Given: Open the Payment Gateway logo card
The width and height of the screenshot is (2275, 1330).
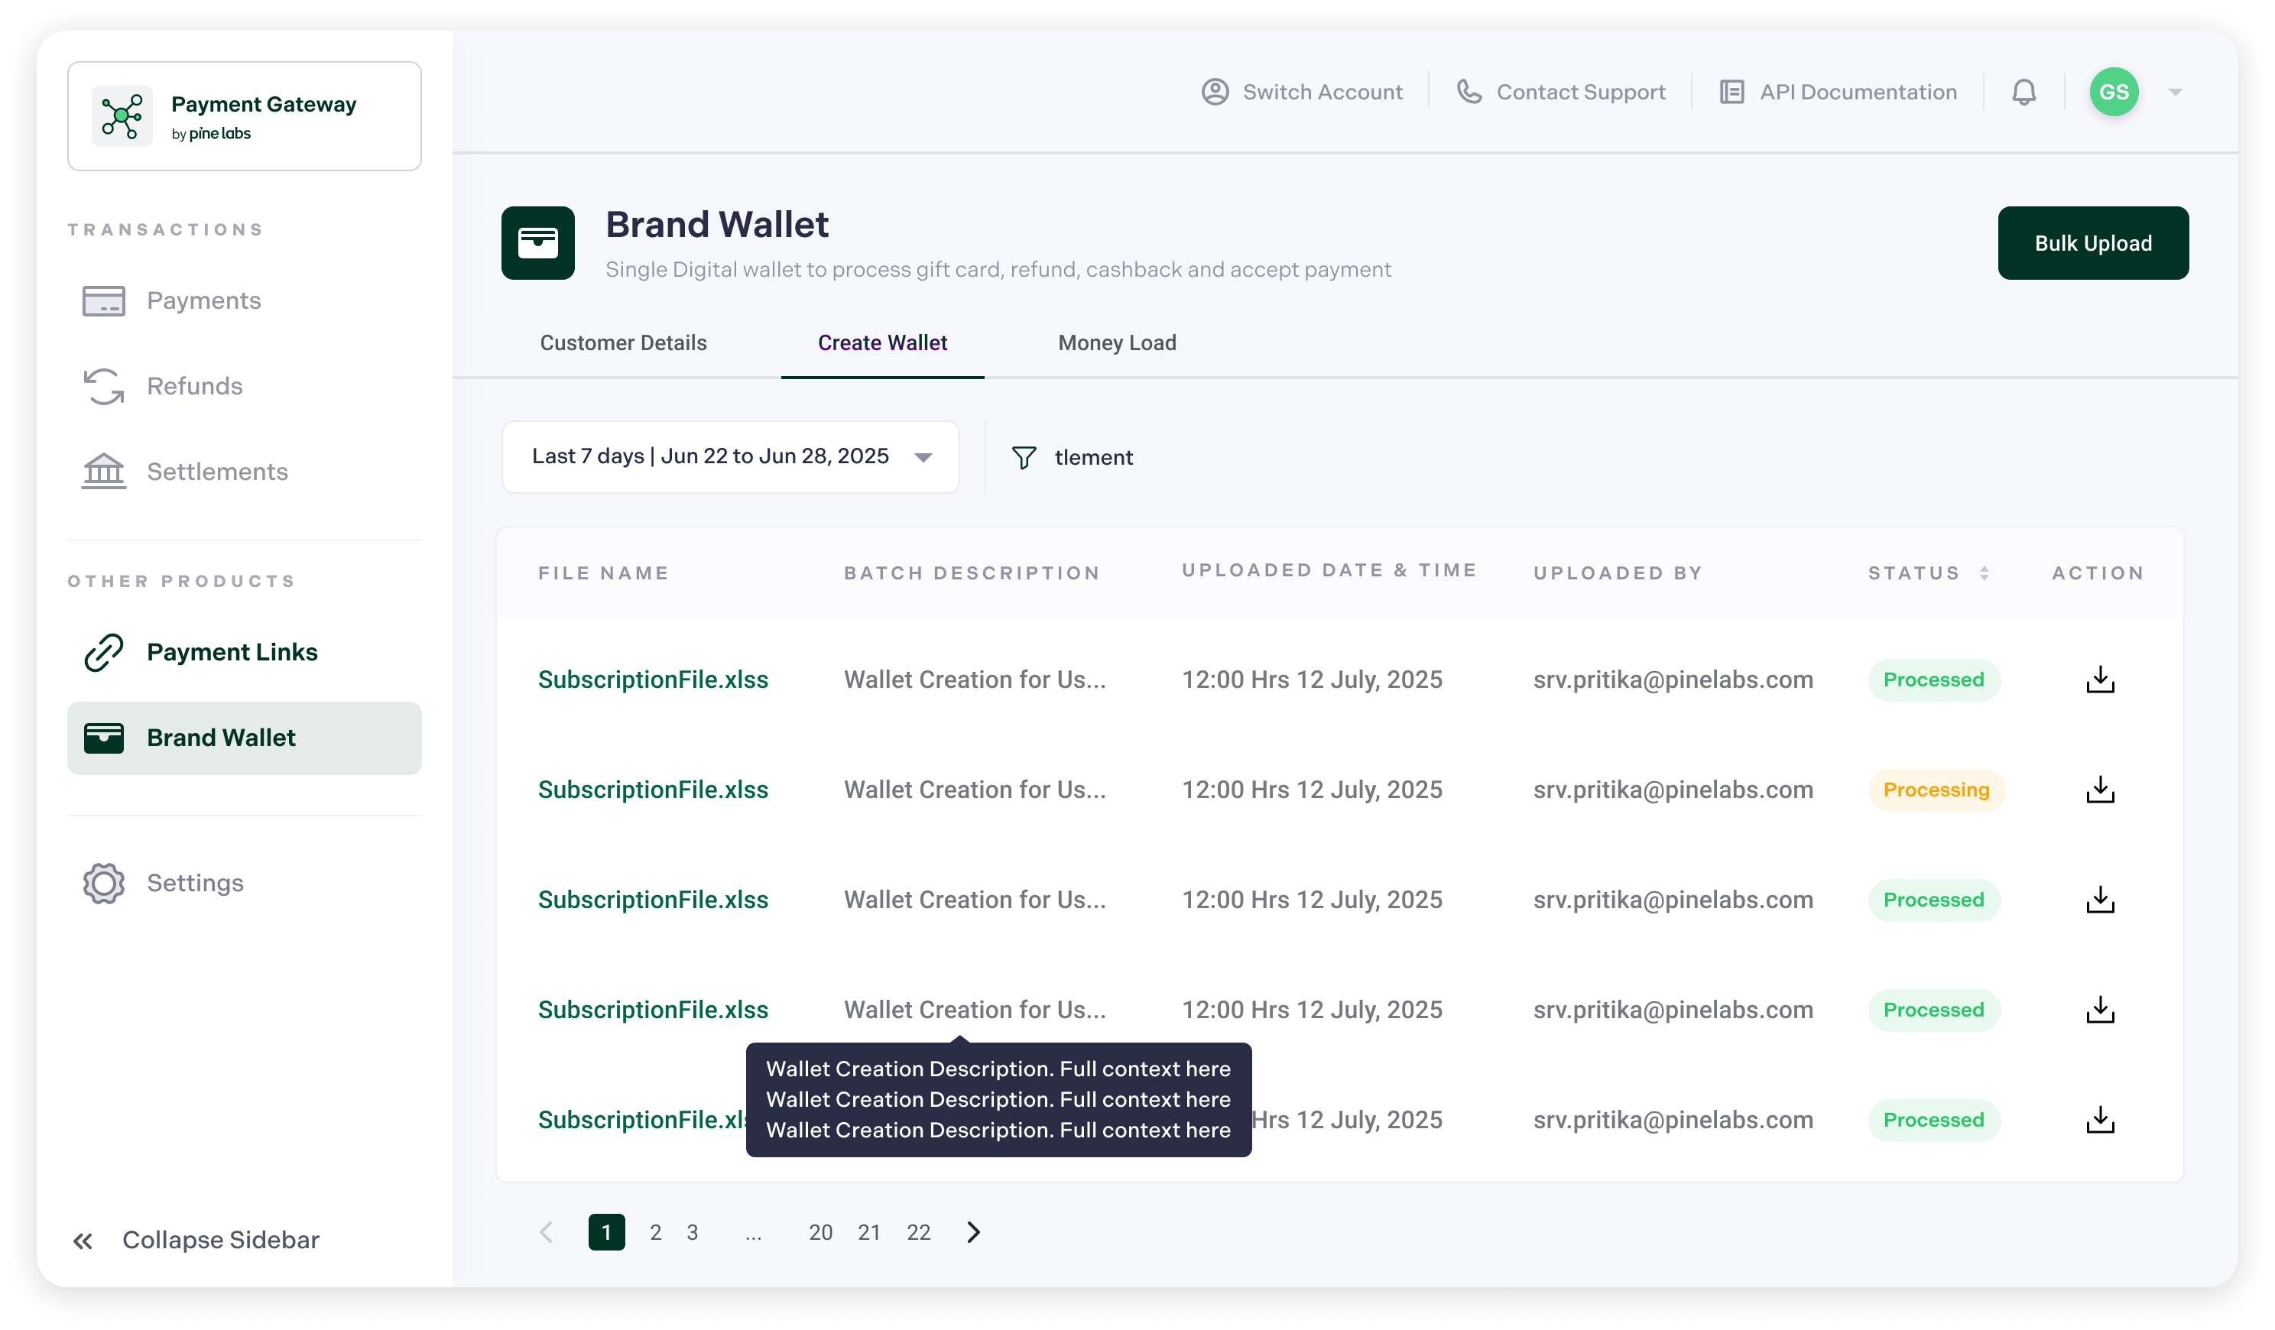Looking at the screenshot, I should pyautogui.click(x=244, y=115).
